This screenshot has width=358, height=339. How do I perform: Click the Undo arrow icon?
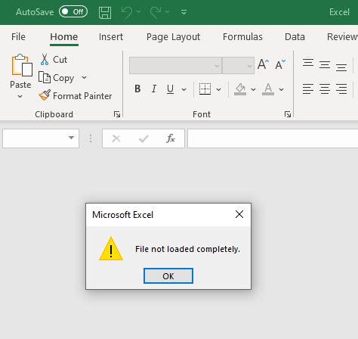[x=127, y=12]
